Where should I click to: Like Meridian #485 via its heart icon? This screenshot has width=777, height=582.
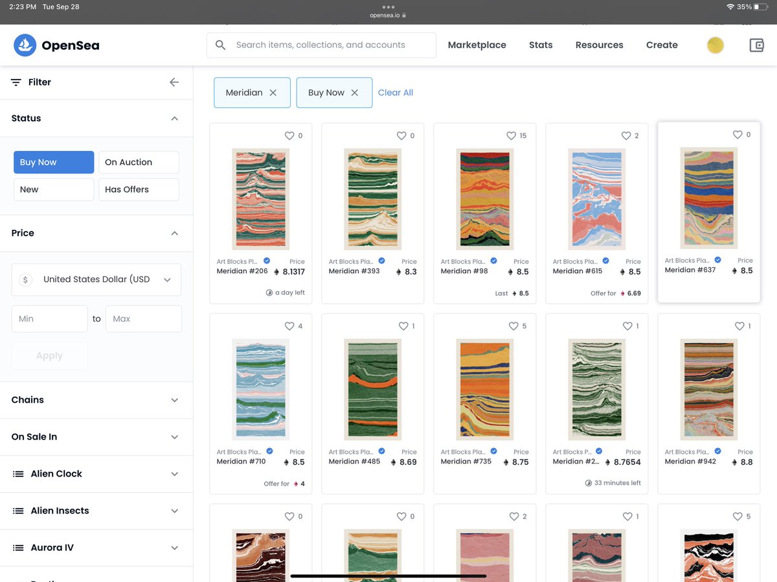(403, 326)
